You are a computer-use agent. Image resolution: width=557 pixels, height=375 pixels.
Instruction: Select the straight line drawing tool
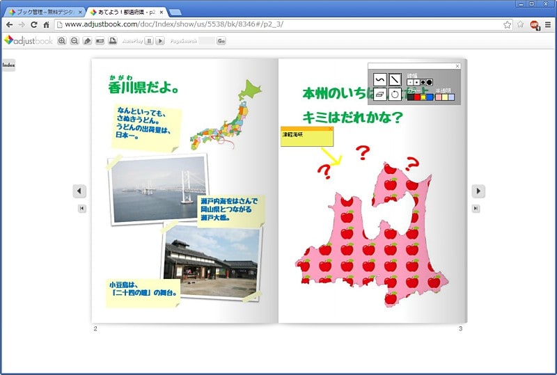(395, 79)
